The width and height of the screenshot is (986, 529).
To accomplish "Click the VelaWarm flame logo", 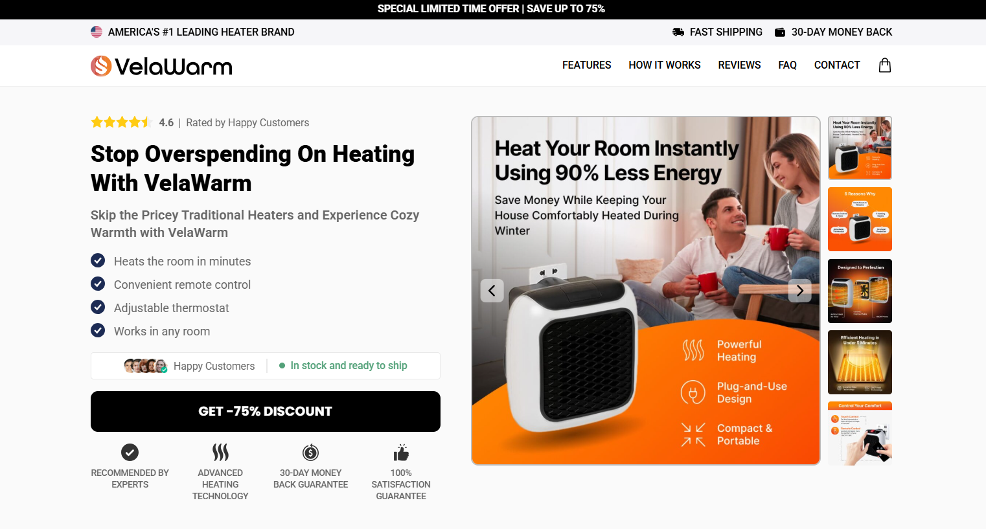I will pyautogui.click(x=101, y=66).
